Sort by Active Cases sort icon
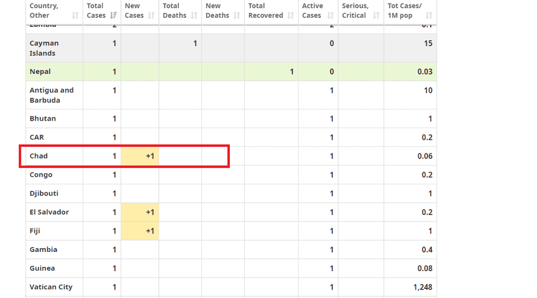The image size is (537, 298). click(330, 16)
